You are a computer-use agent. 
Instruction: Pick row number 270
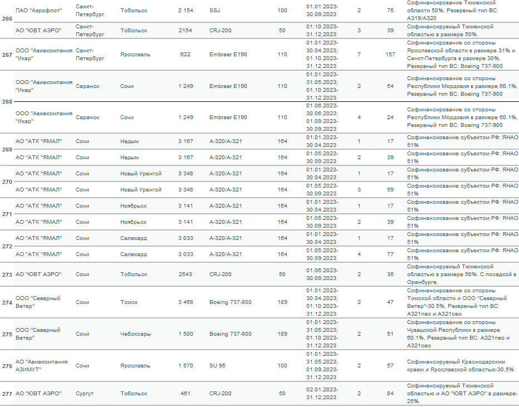[x=7, y=182]
